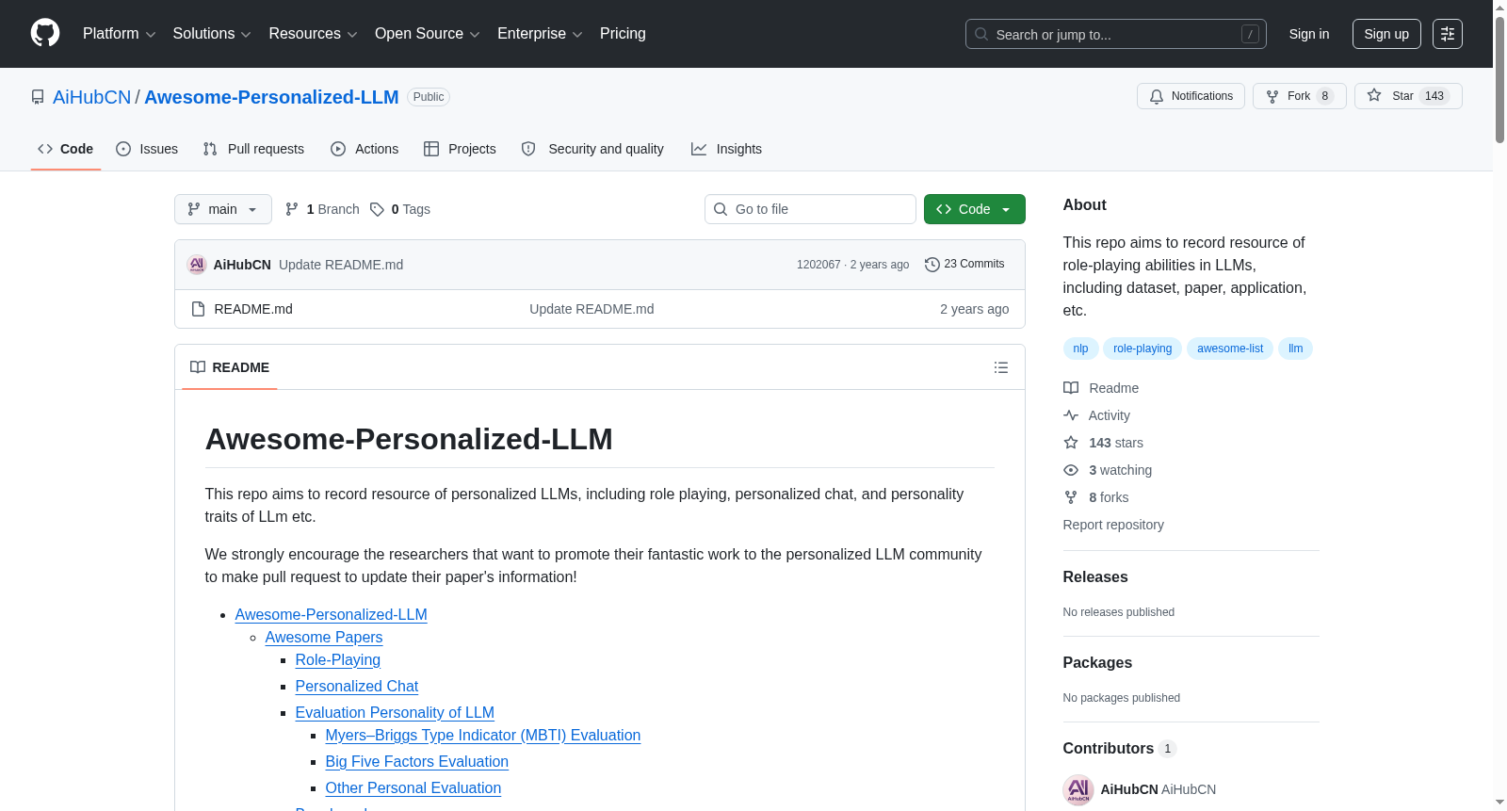
Task: Switch to the Insights tab
Action: [x=726, y=149]
